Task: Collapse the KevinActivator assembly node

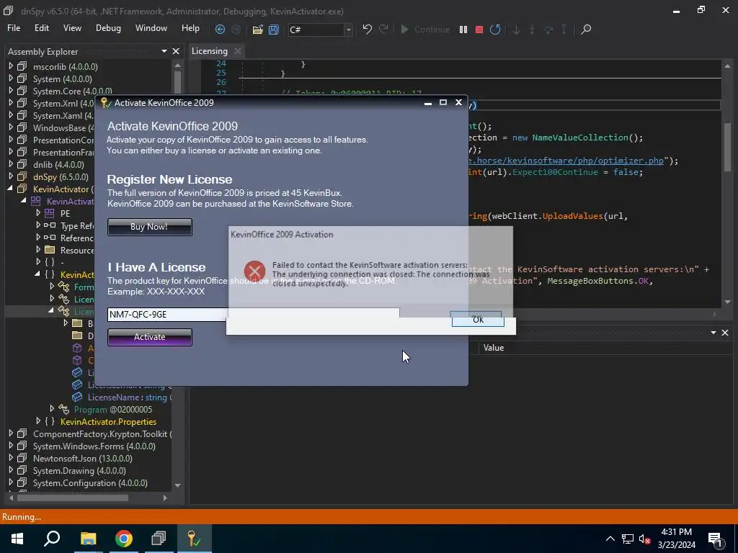Action: 10,189
